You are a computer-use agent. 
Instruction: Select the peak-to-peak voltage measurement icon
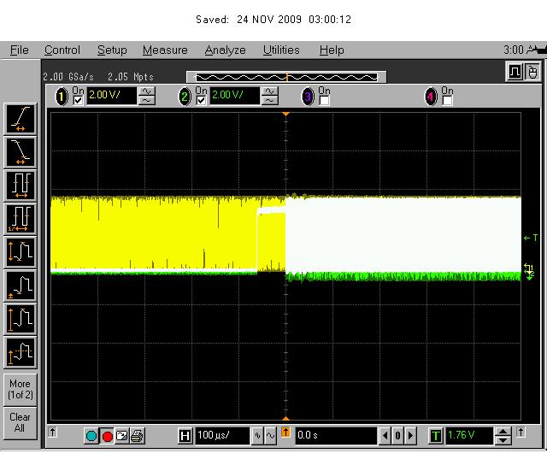tap(21, 252)
